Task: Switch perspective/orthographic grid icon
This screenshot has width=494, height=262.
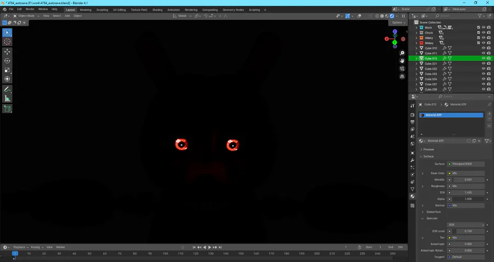Action: 402,76
